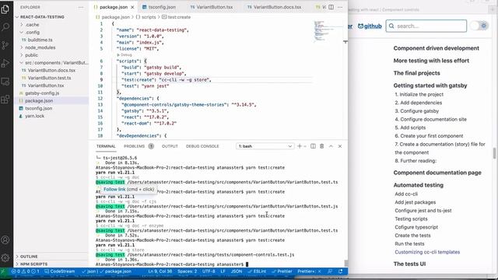
Task: Open the Source Control view
Action: click(x=5, y=45)
